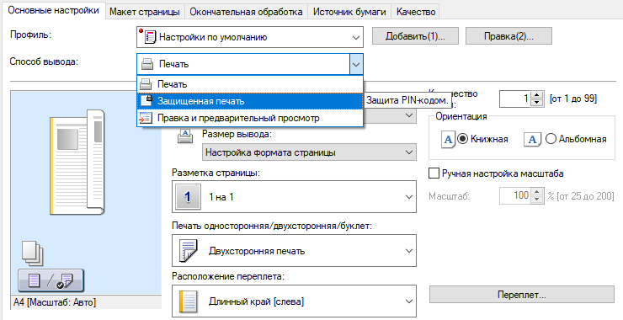The height and width of the screenshot is (320, 623).
Task: Select the Книжная orientation radio button
Action: coord(462,139)
